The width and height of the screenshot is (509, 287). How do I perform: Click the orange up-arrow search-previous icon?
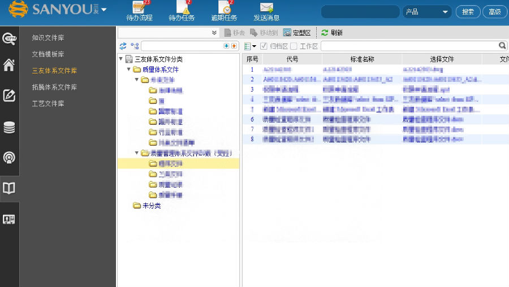234,46
